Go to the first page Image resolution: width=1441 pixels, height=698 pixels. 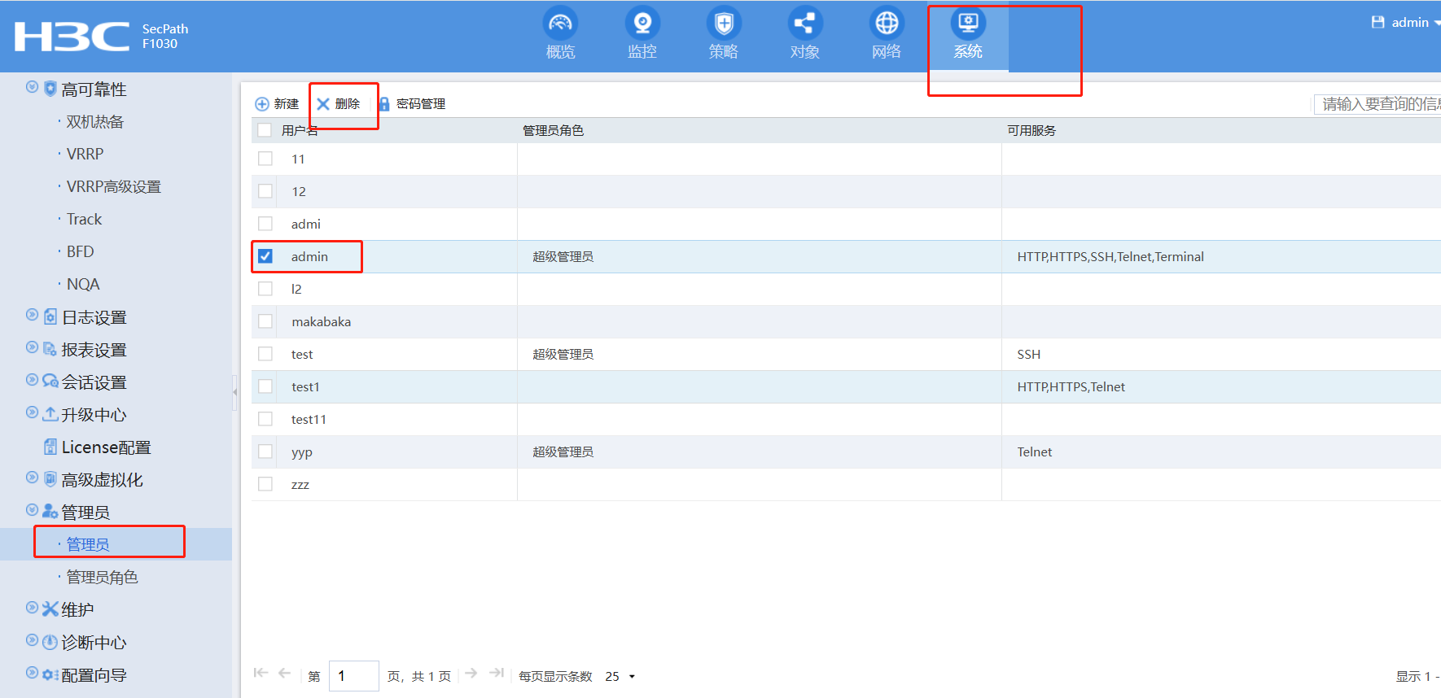click(x=261, y=673)
